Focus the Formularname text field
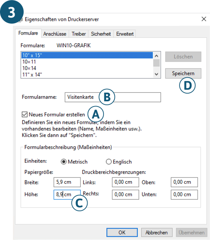The height and width of the screenshot is (240, 210). (113, 97)
